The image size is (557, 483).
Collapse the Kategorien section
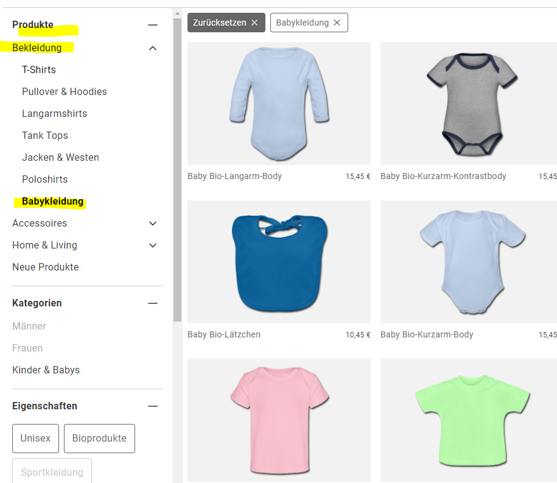[x=153, y=303]
